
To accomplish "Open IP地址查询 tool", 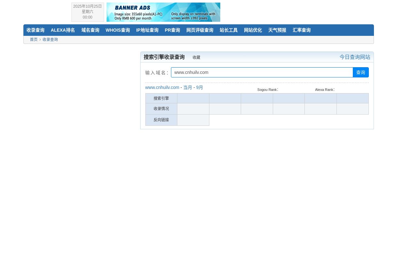I will (x=147, y=30).
